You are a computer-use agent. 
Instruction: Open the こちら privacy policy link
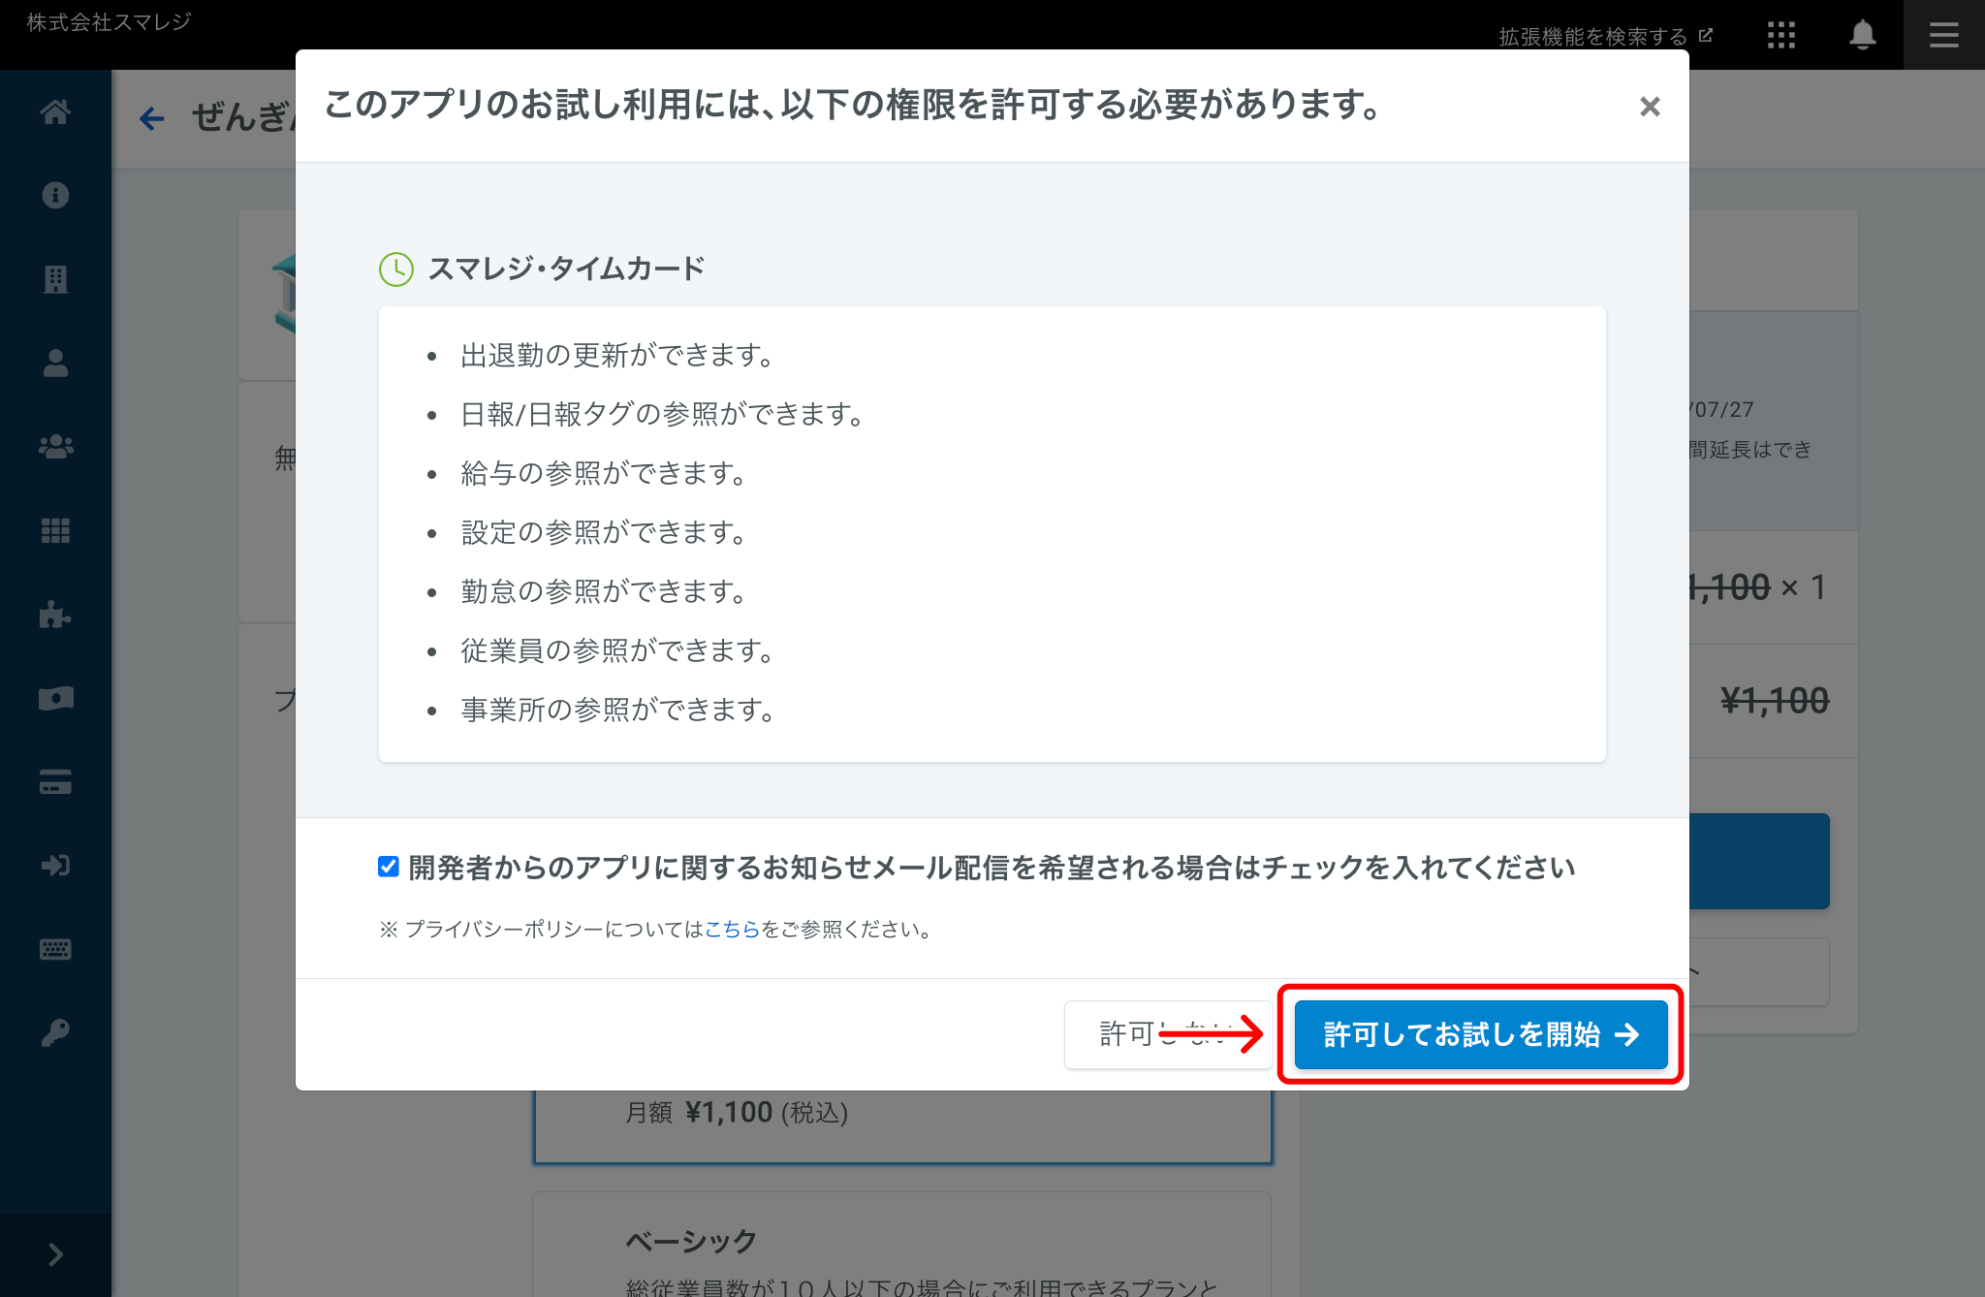[x=732, y=929]
